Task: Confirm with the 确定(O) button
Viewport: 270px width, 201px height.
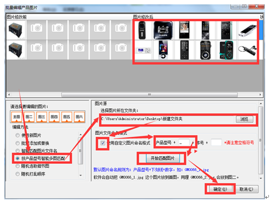Action: (x=220, y=189)
